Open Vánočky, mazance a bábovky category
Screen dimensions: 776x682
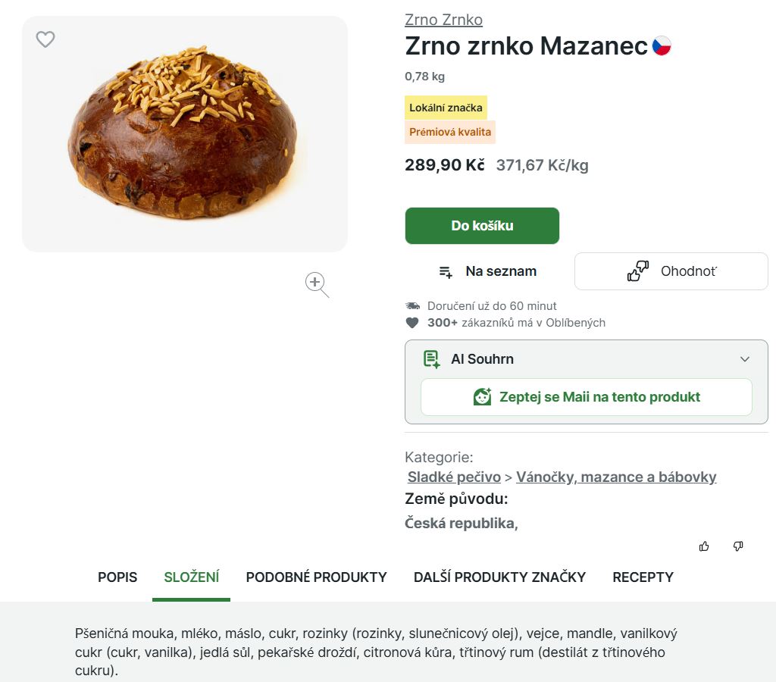(x=616, y=477)
